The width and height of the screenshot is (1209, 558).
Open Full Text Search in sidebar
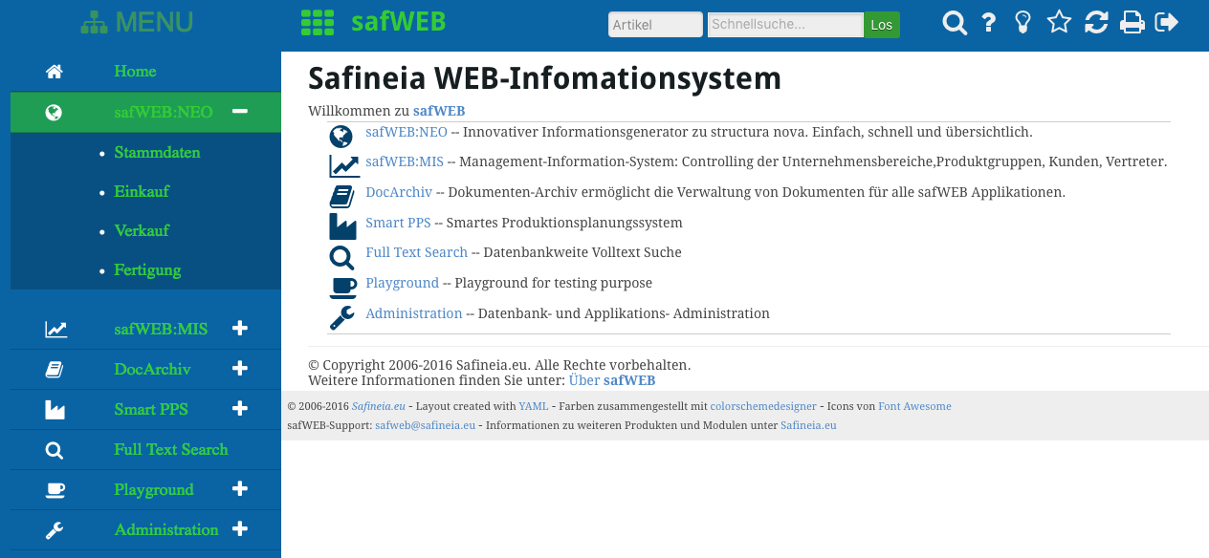click(171, 449)
